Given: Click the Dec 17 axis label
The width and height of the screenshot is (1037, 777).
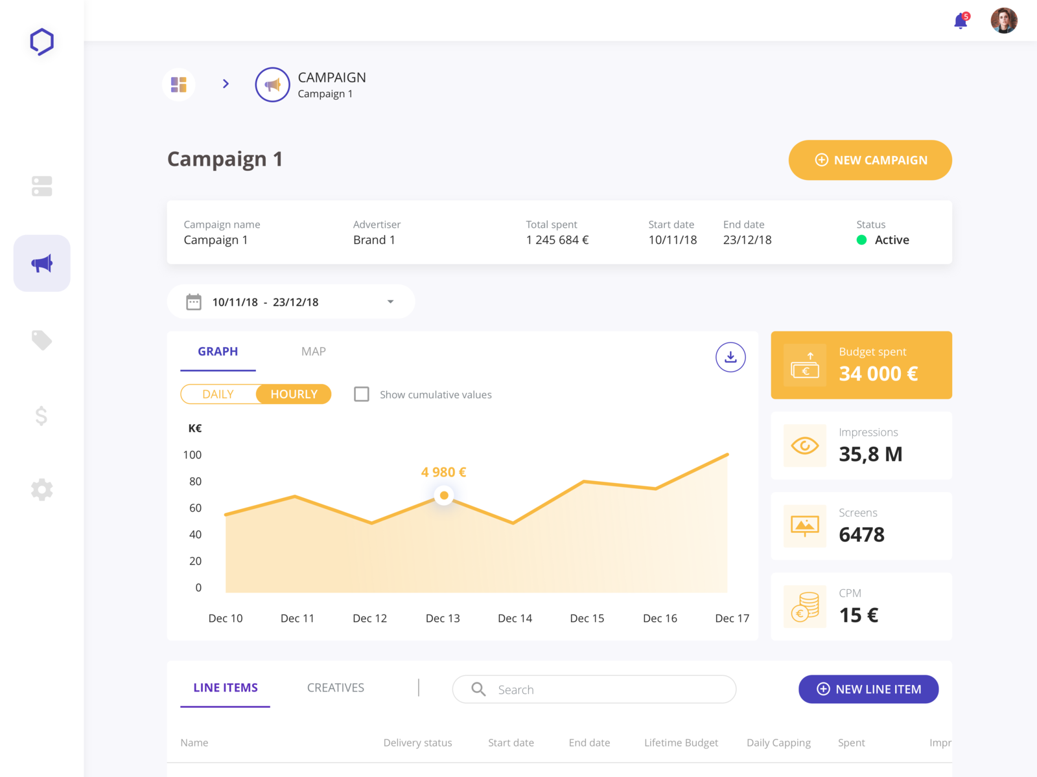Looking at the screenshot, I should click(732, 618).
